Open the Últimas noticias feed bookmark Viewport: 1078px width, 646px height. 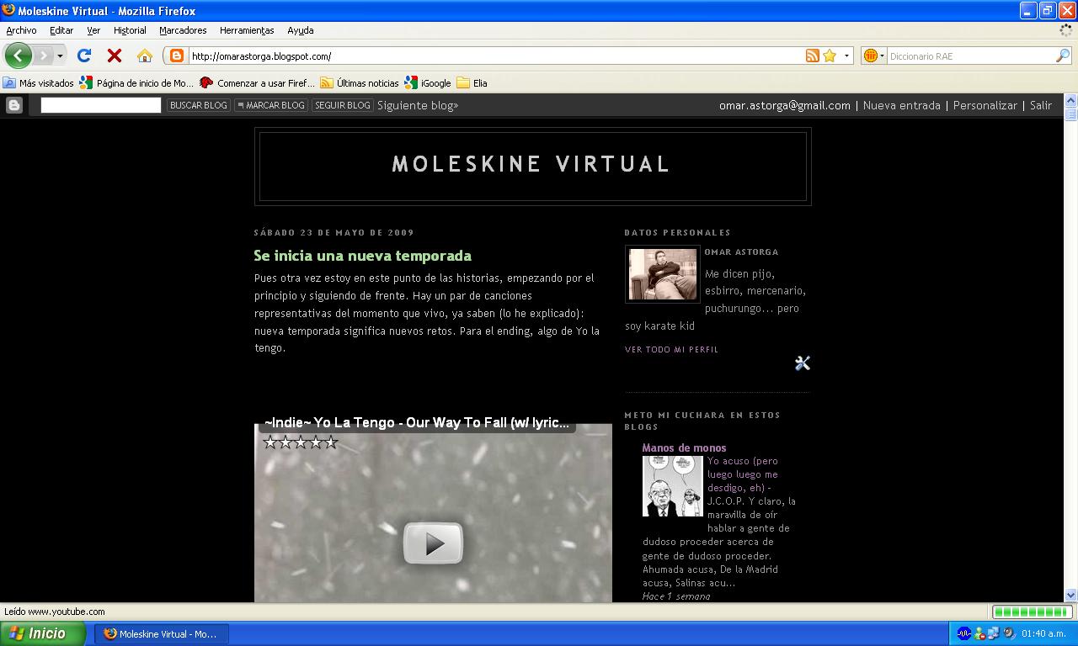pos(359,82)
